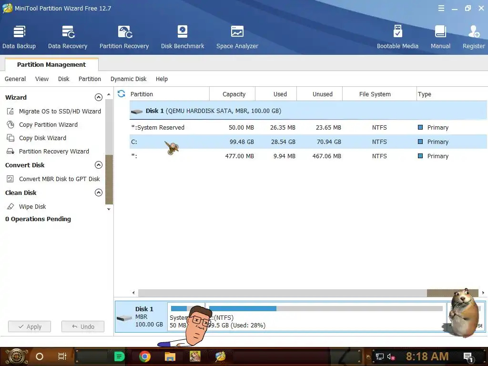Click the partition list right scroll arrow
This screenshot has height=366, width=488.
pyautogui.click(x=483, y=293)
